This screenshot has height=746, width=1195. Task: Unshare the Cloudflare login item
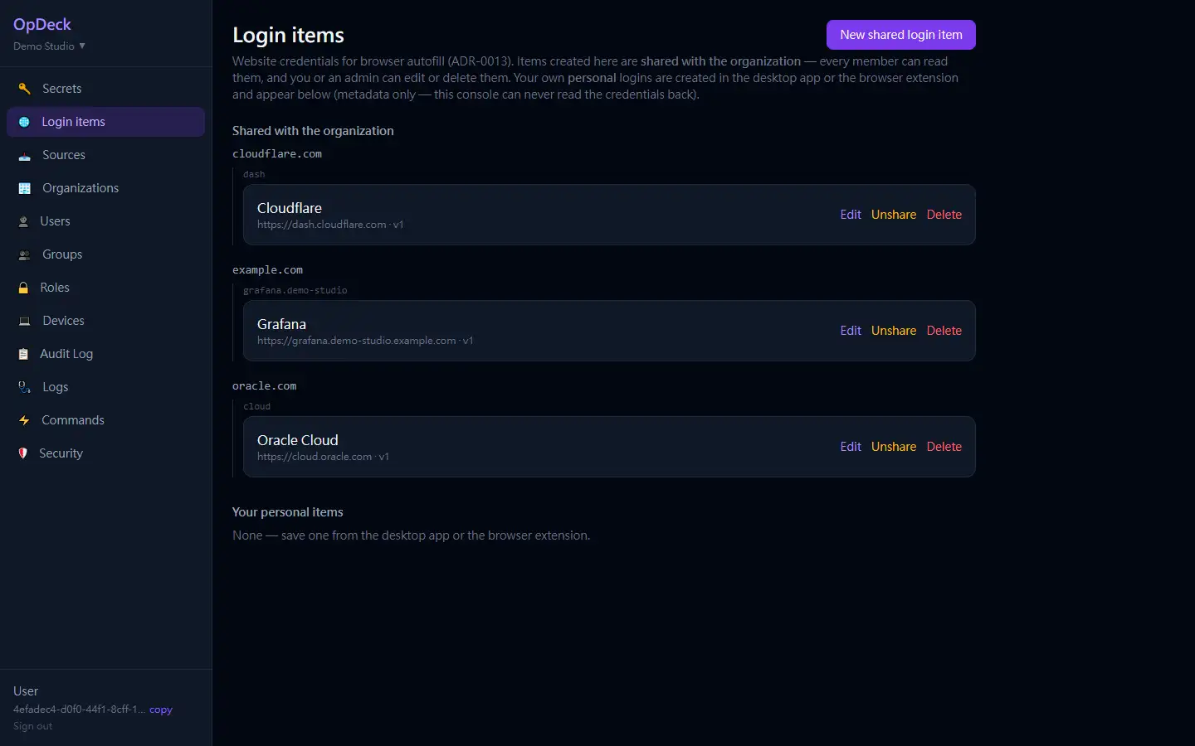(894, 215)
